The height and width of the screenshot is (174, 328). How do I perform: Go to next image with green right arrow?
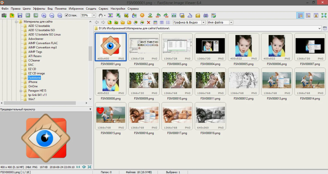[x=36, y=16]
